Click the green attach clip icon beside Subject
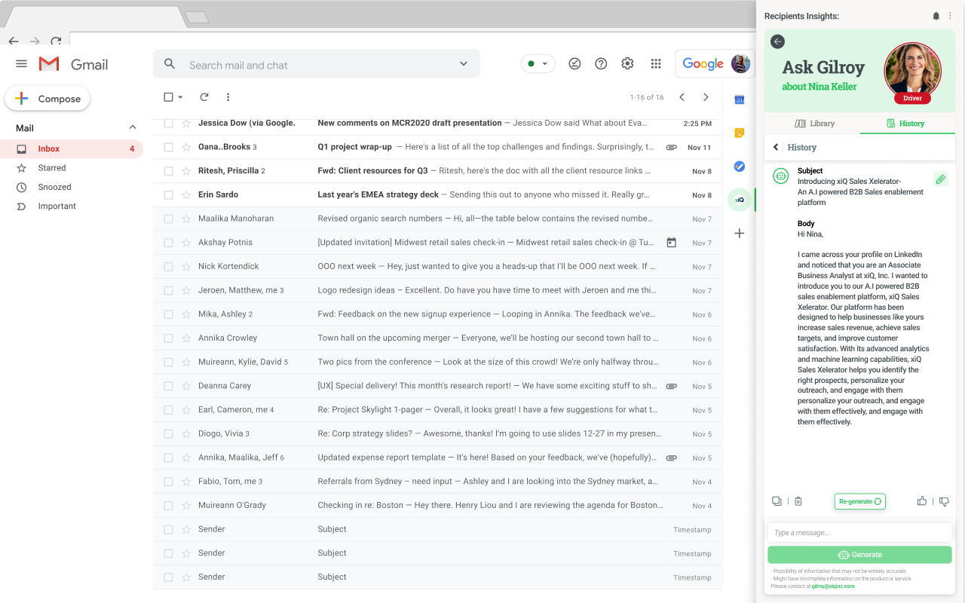 940,179
